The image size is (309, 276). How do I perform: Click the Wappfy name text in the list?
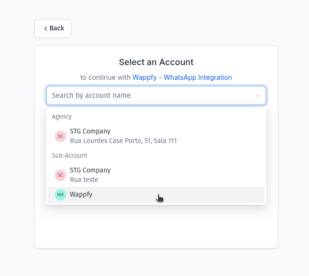pyautogui.click(x=81, y=195)
